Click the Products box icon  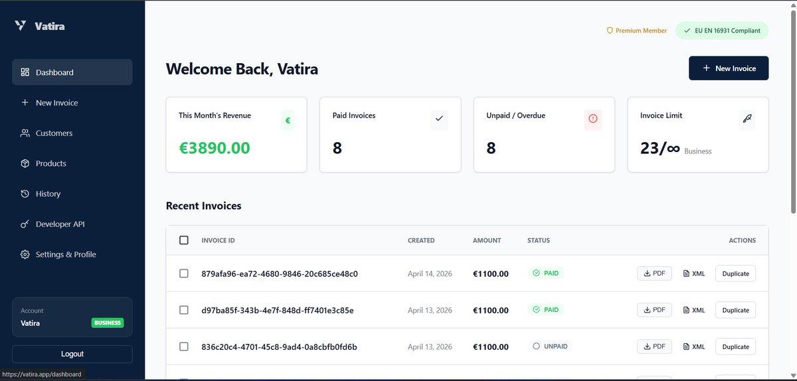pos(25,163)
